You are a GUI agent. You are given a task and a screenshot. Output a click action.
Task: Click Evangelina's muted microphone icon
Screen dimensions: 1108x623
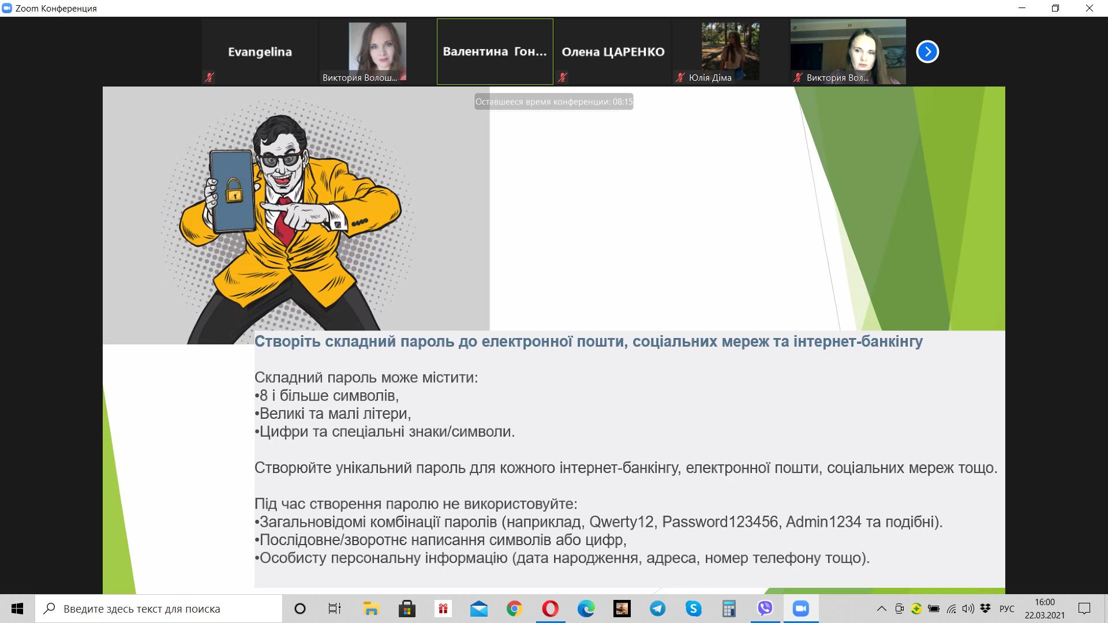209,77
